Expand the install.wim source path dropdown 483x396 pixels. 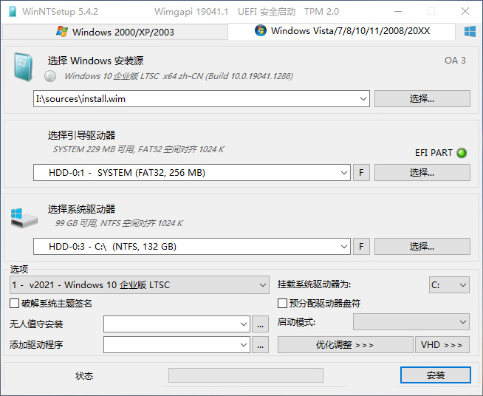[x=363, y=98]
